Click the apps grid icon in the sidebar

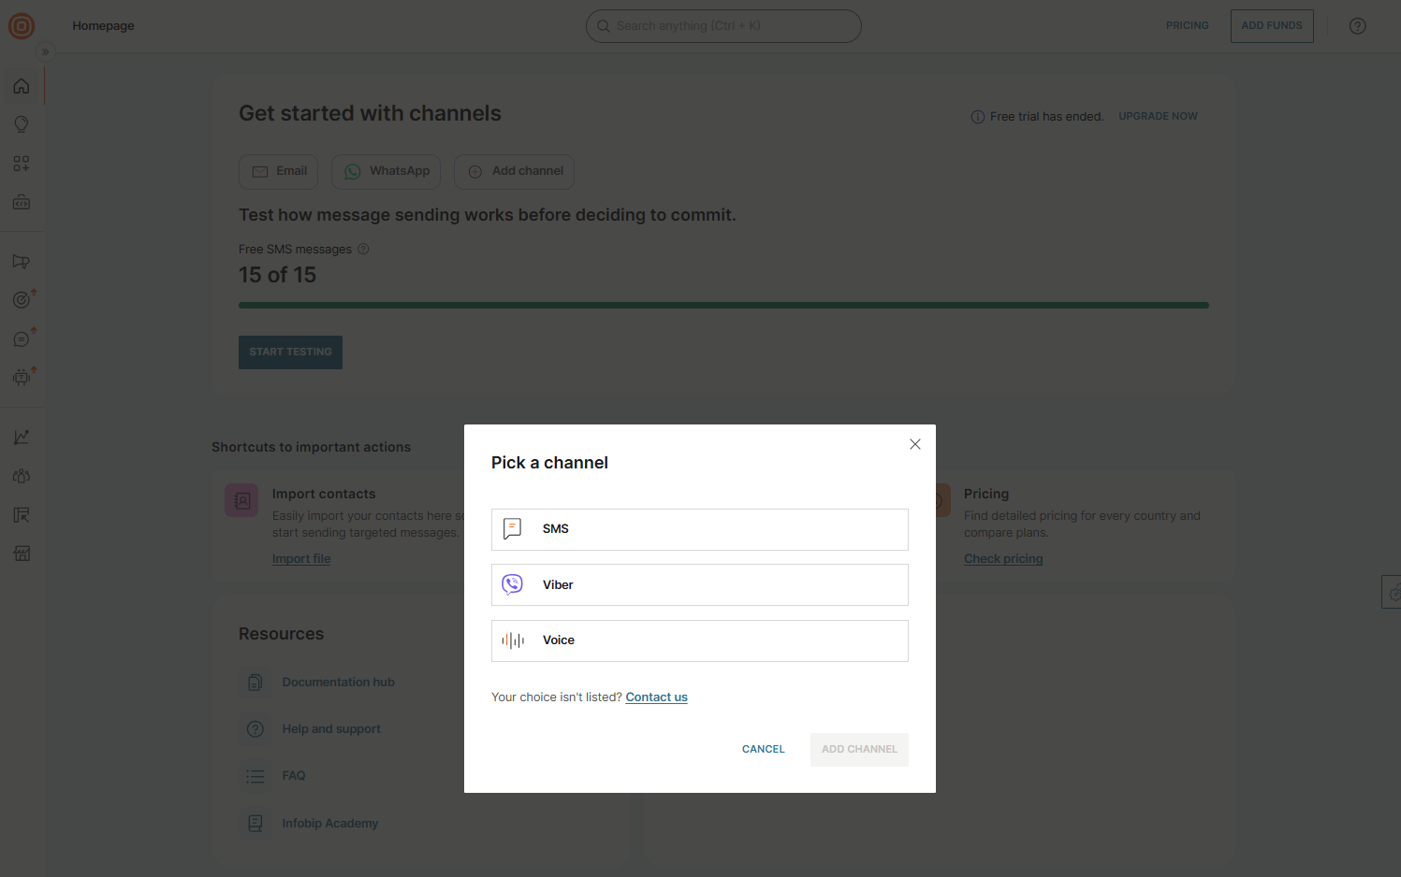pos(21,163)
